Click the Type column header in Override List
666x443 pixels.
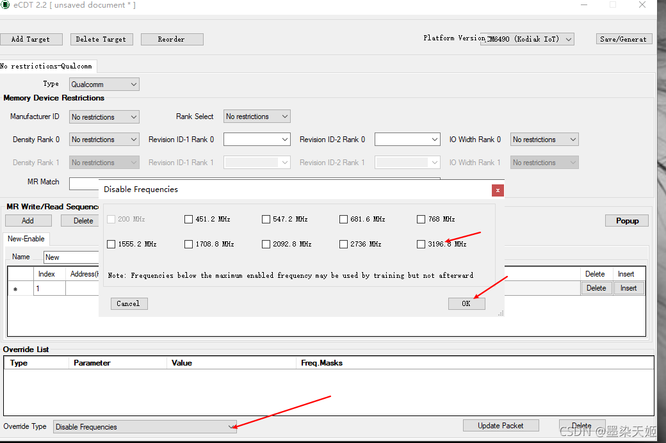click(36, 363)
